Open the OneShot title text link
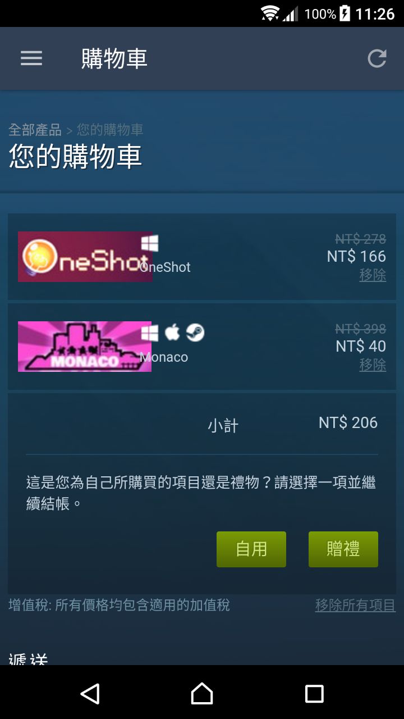The width and height of the screenshot is (404, 719). click(x=166, y=267)
